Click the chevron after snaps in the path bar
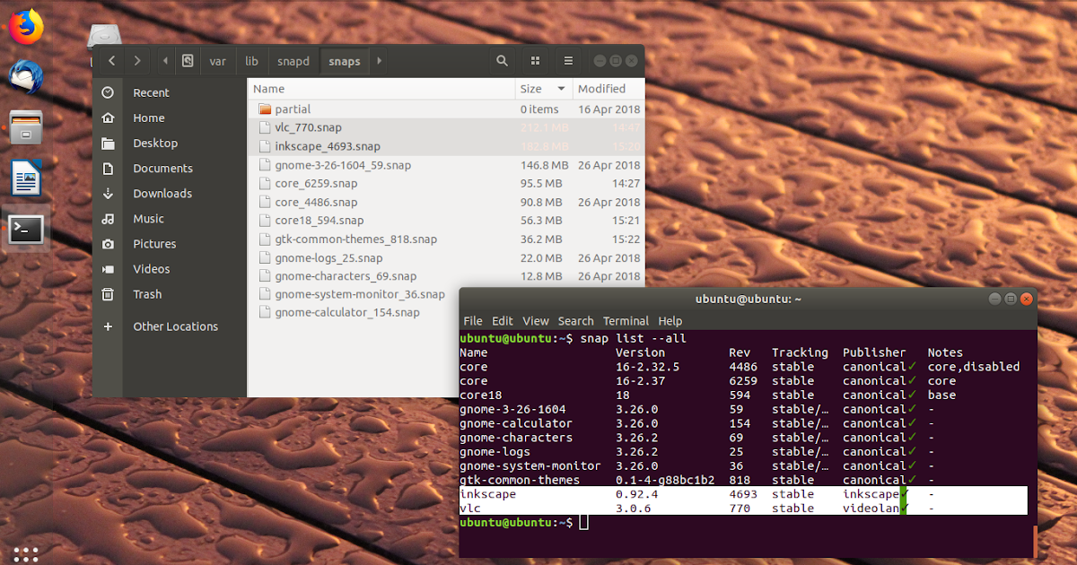This screenshot has width=1077, height=565. point(378,60)
